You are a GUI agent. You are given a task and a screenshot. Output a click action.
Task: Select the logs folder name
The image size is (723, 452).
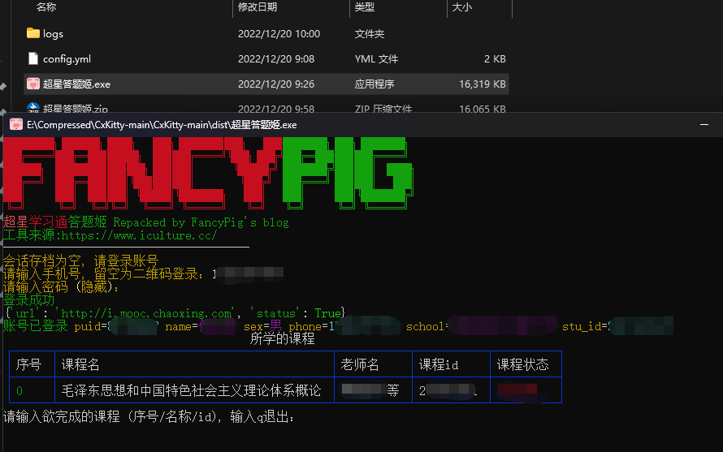coord(53,34)
